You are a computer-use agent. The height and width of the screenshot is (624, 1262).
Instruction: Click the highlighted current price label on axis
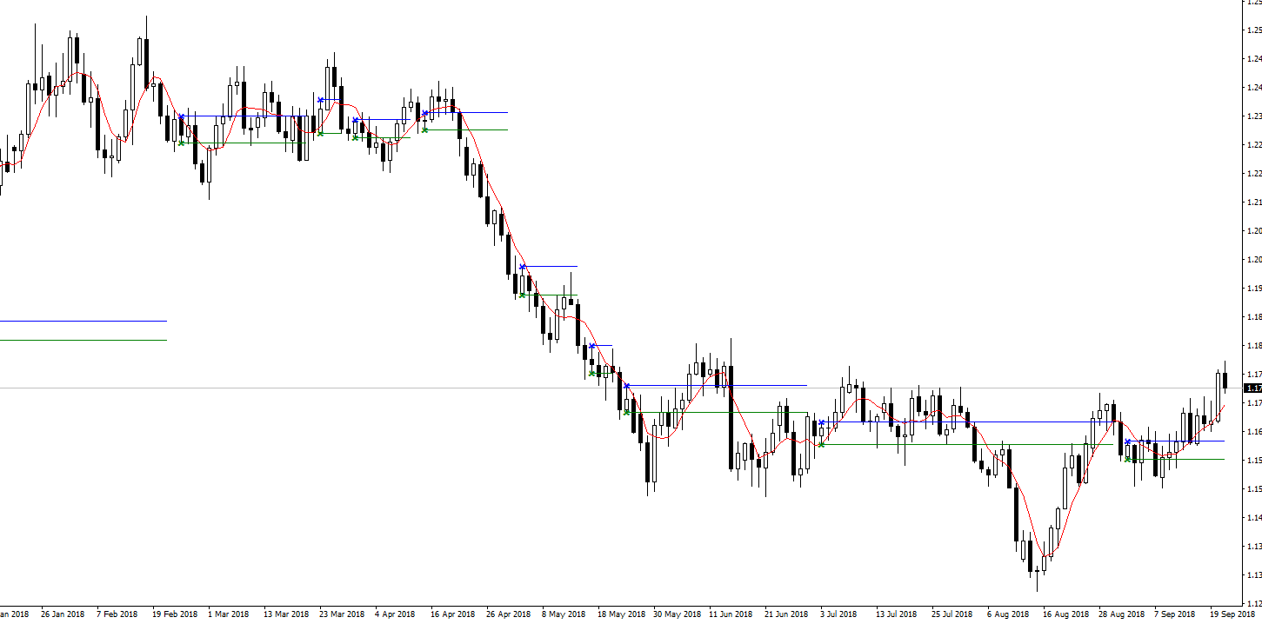(1253, 388)
